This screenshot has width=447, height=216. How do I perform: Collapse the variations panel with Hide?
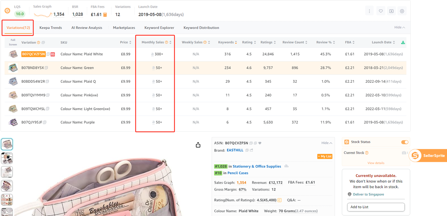click(400, 28)
